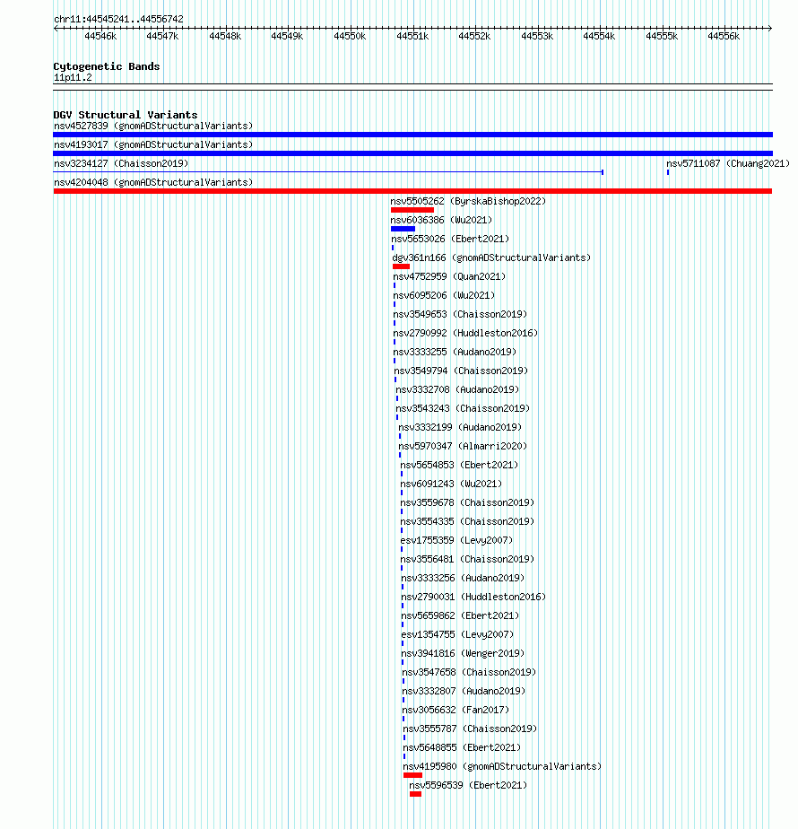Open dgv361n166 gnomADStructuralVariants label
Screen dimensions: 798x829
pyautogui.click(x=491, y=258)
